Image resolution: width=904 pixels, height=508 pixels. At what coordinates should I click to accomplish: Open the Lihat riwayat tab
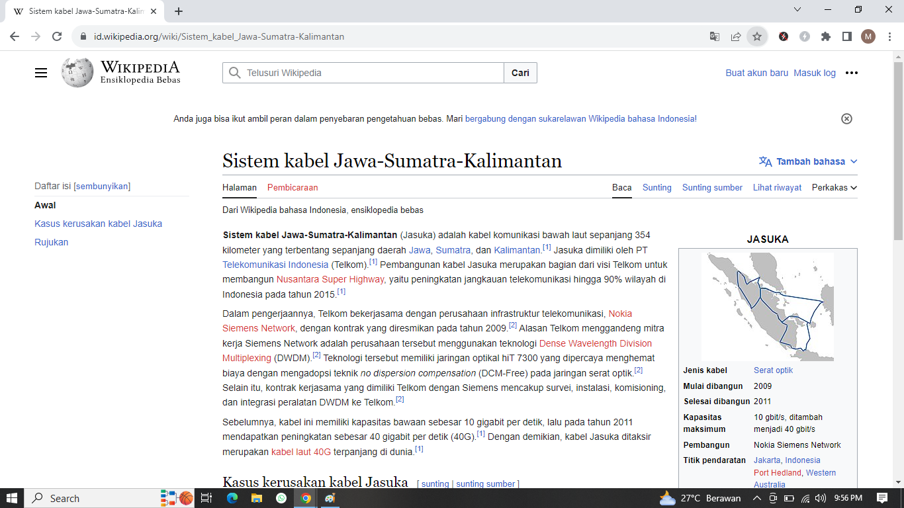777,187
